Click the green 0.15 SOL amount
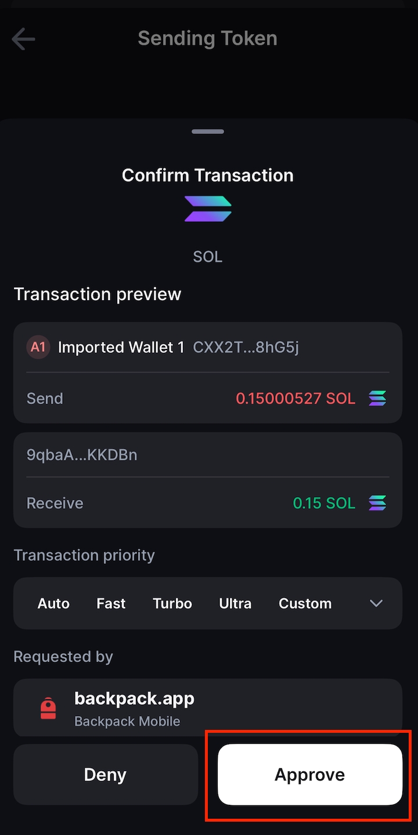The image size is (418, 835). click(324, 503)
